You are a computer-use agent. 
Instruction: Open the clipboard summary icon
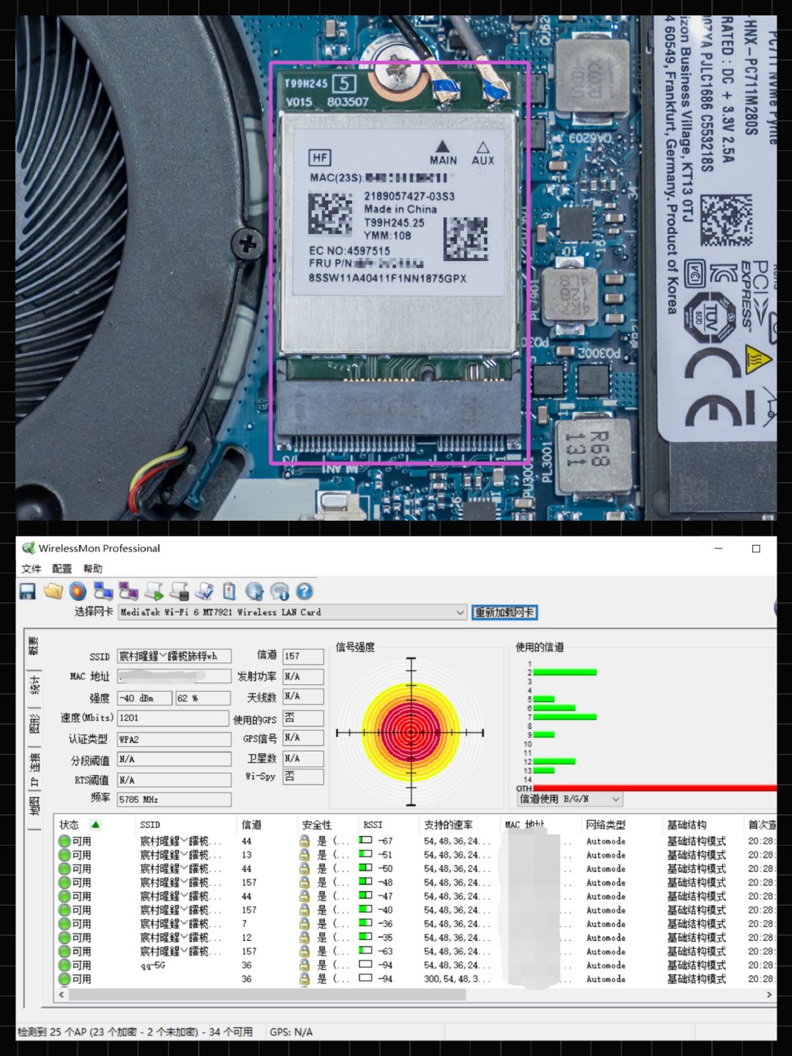point(228,592)
